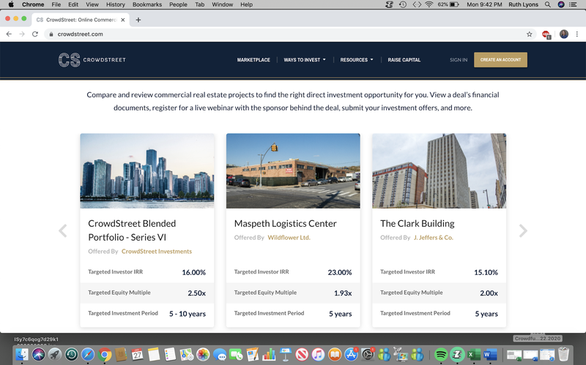Screen dimensions: 586x365
Task: Open the J. Jeffers & Co. sponsor link
Action: pos(434,238)
